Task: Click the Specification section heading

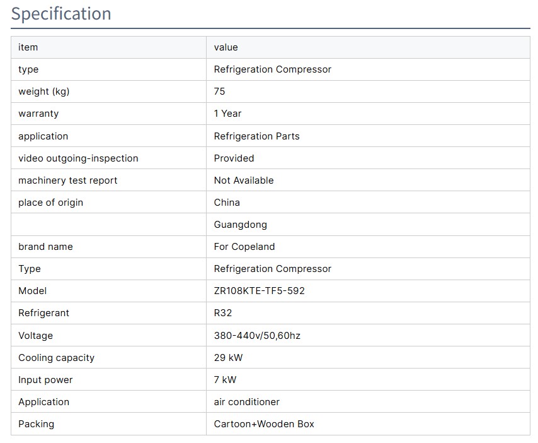Action: pyautogui.click(x=61, y=14)
